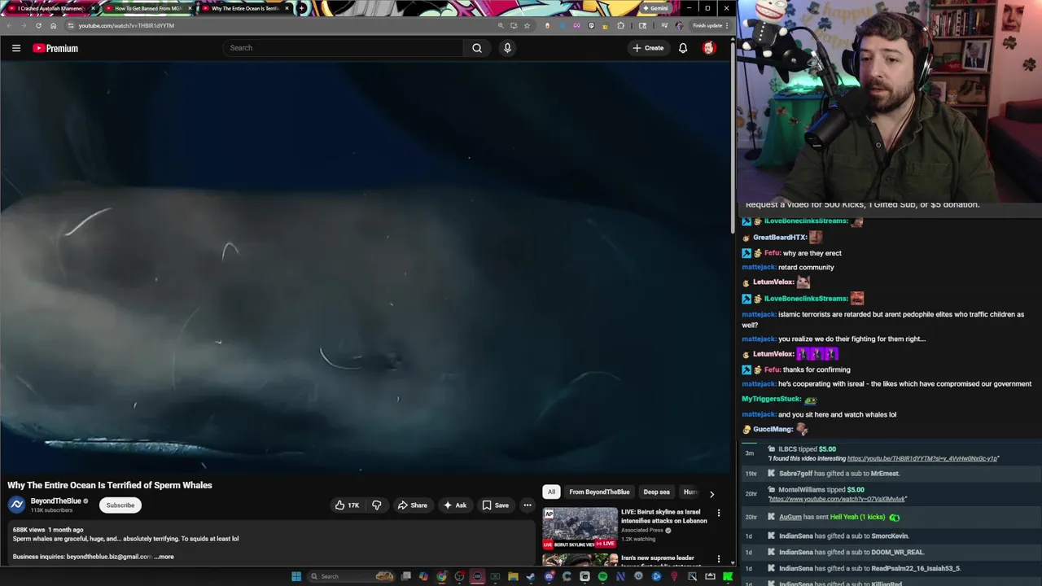Open Steam from the taskbar

531,576
